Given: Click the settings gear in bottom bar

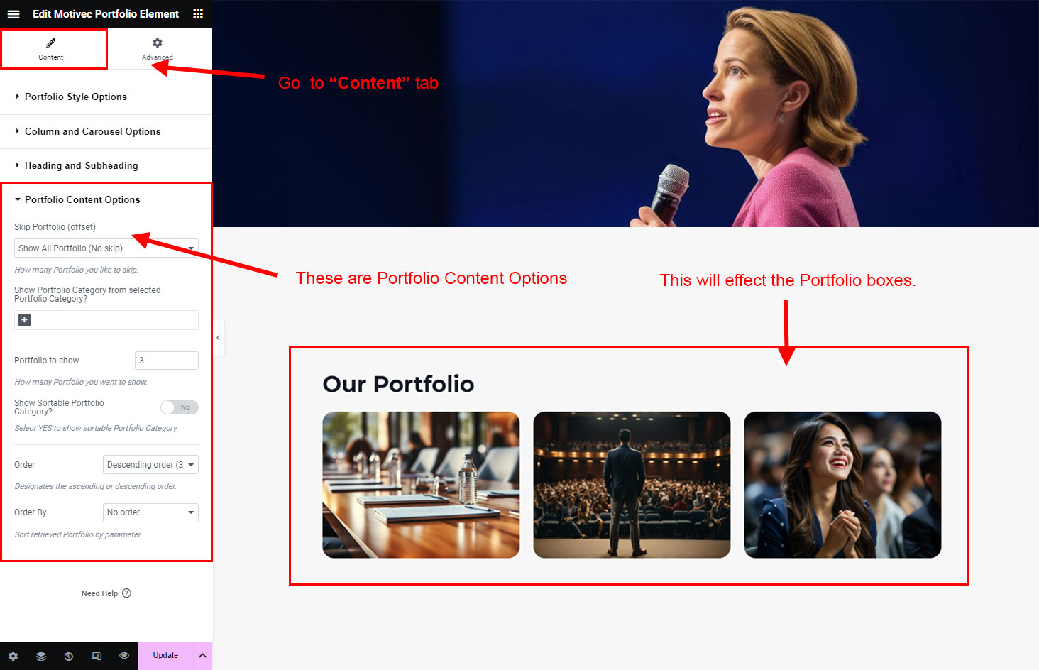Looking at the screenshot, I should 13,656.
